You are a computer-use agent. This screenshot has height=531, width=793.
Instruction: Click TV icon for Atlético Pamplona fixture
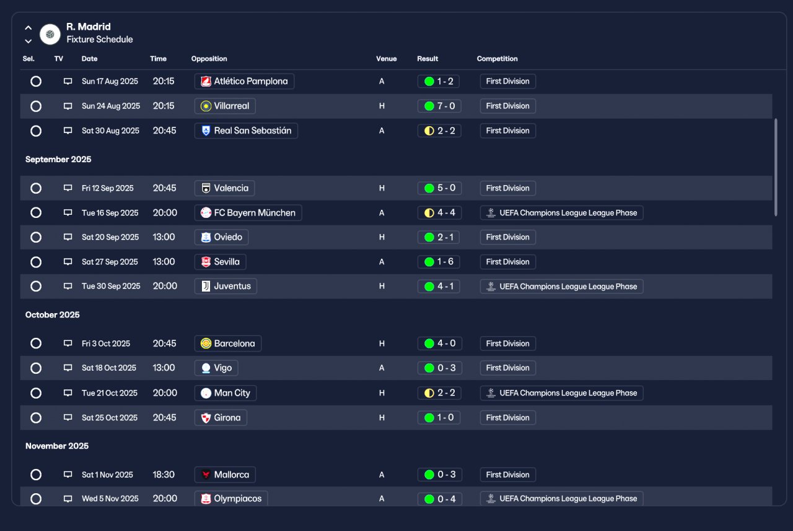[68, 82]
